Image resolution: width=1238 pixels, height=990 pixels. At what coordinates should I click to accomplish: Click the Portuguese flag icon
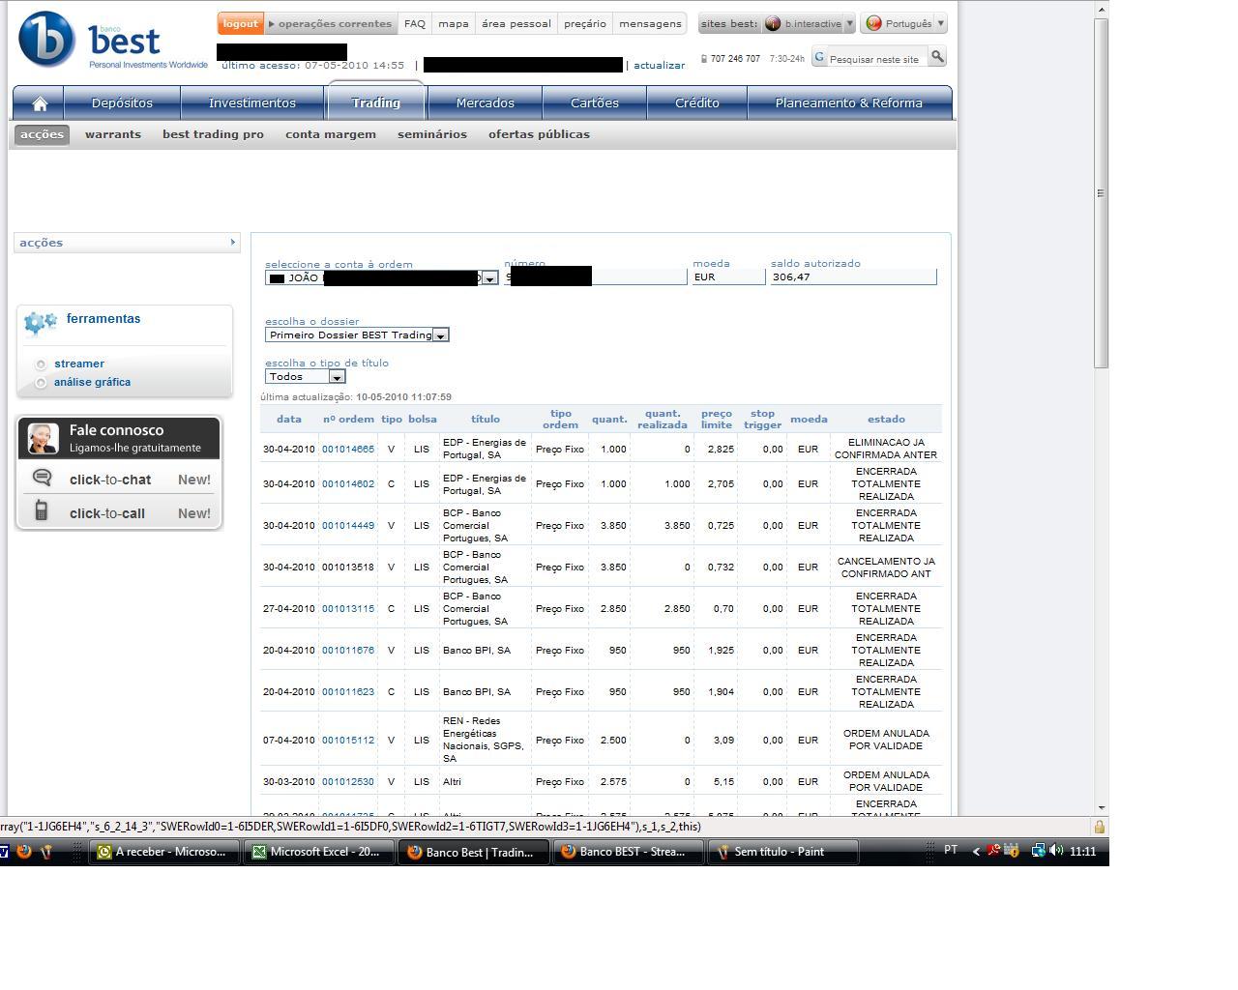pyautogui.click(x=874, y=23)
